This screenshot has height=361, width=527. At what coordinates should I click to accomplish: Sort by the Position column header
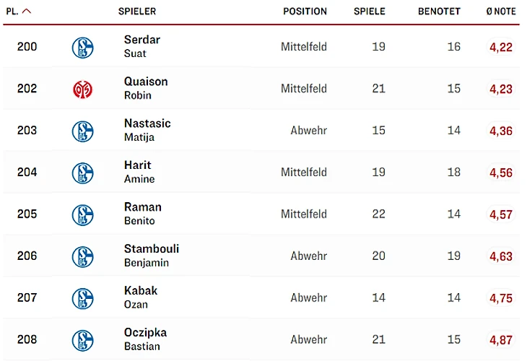(305, 12)
